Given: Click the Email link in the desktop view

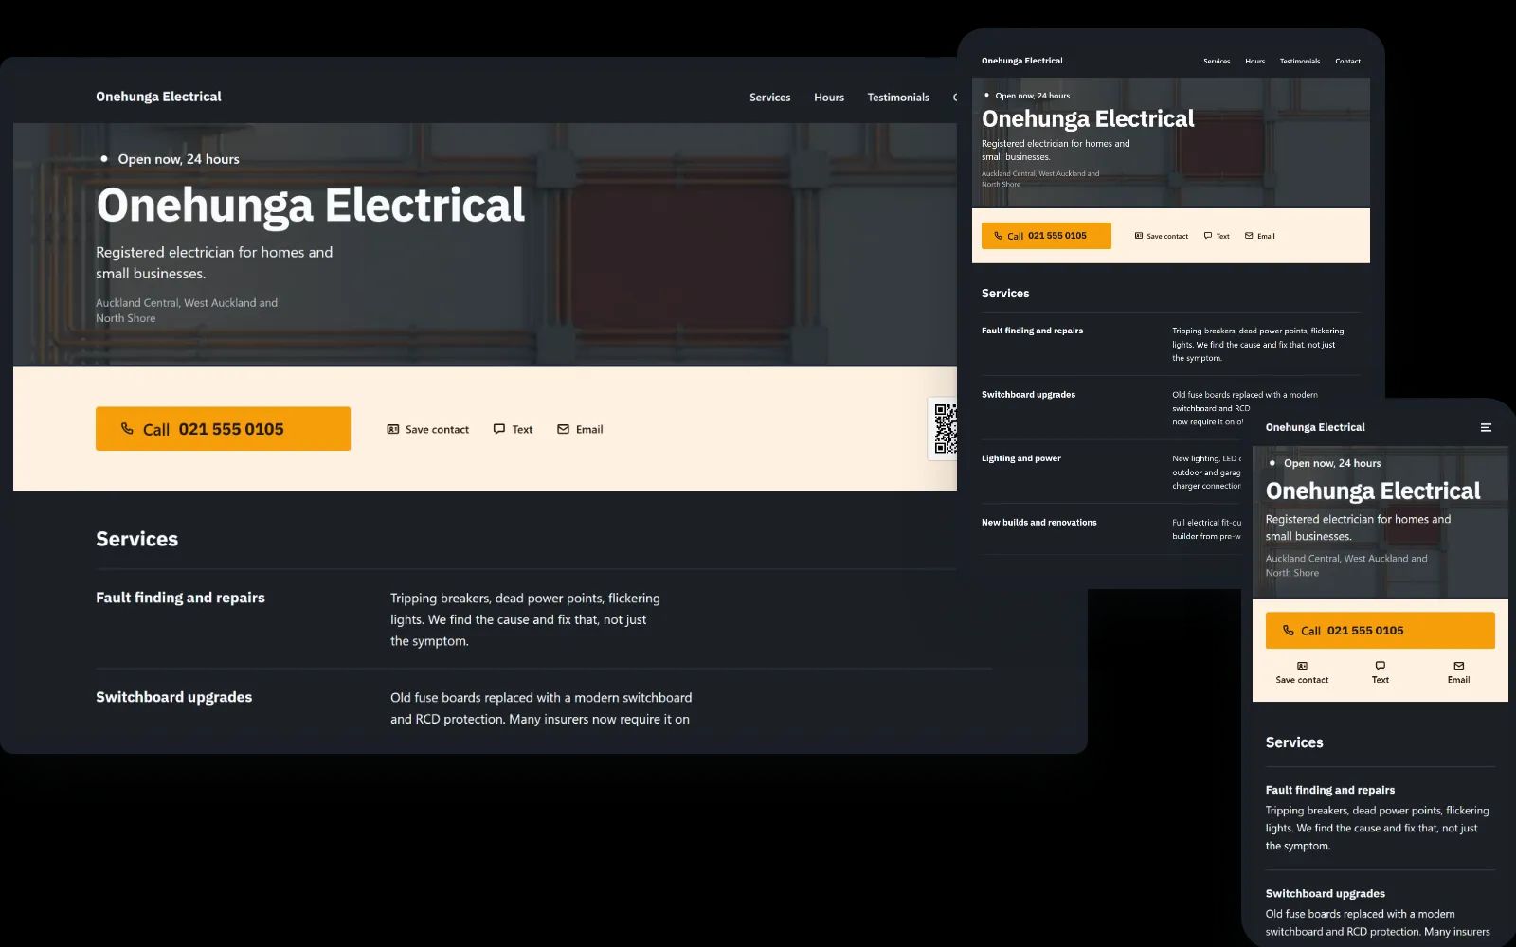Looking at the screenshot, I should click(580, 430).
